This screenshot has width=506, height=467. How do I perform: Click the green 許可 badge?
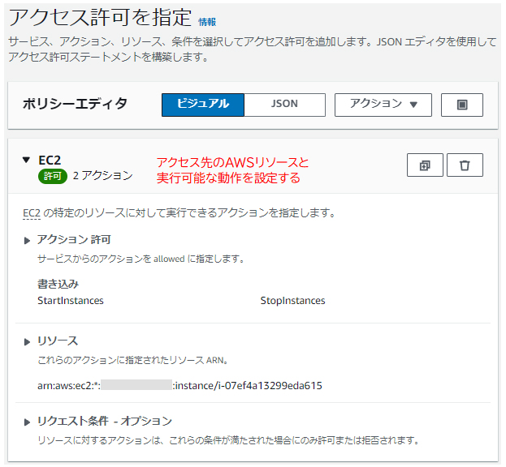point(52,176)
